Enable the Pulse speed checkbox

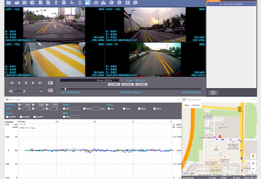pyautogui.click(x=84, y=108)
